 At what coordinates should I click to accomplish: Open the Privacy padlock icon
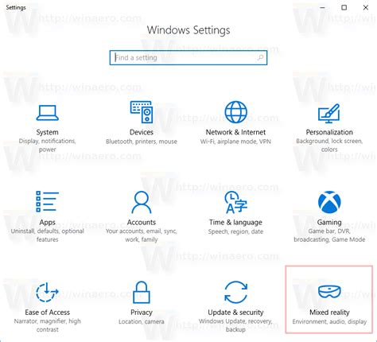(142, 292)
